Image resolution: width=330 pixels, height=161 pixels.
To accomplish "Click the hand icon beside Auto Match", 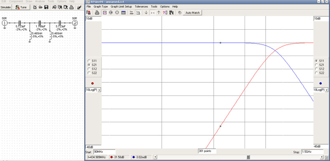I will coord(179,13).
